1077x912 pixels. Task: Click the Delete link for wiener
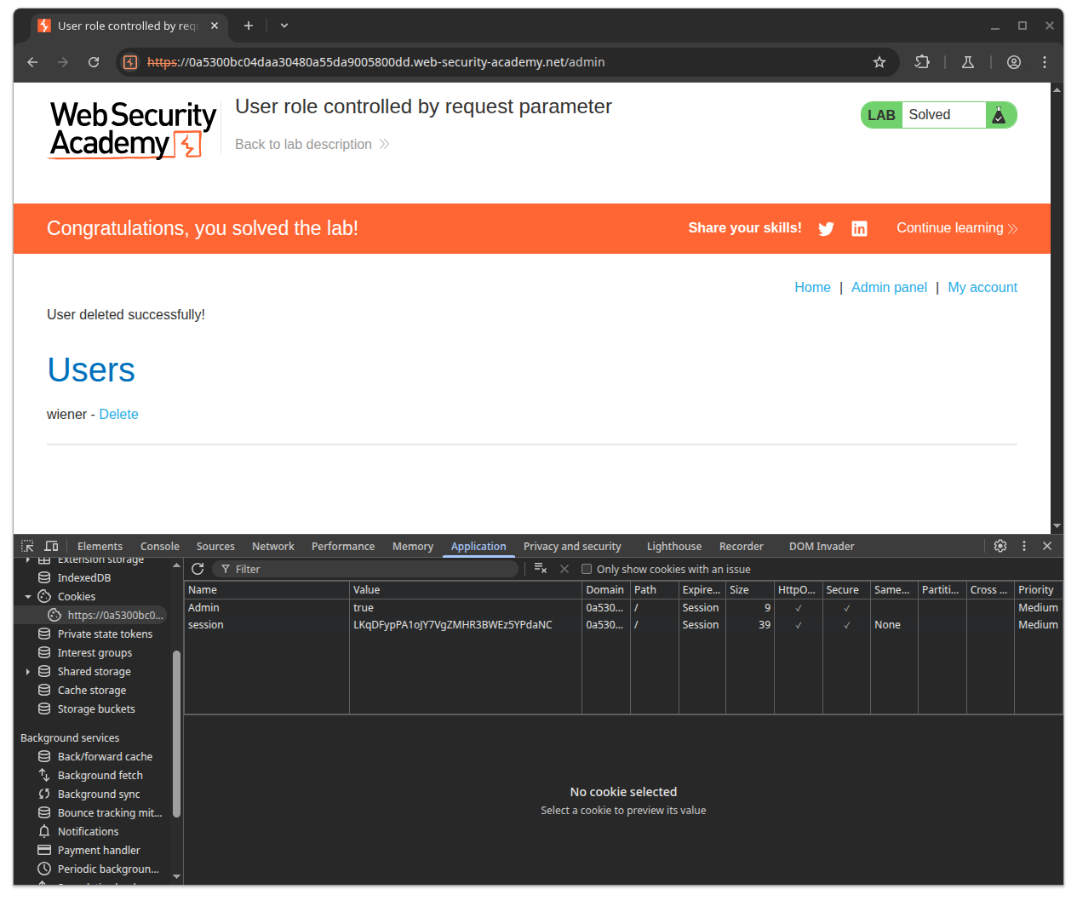coord(118,414)
